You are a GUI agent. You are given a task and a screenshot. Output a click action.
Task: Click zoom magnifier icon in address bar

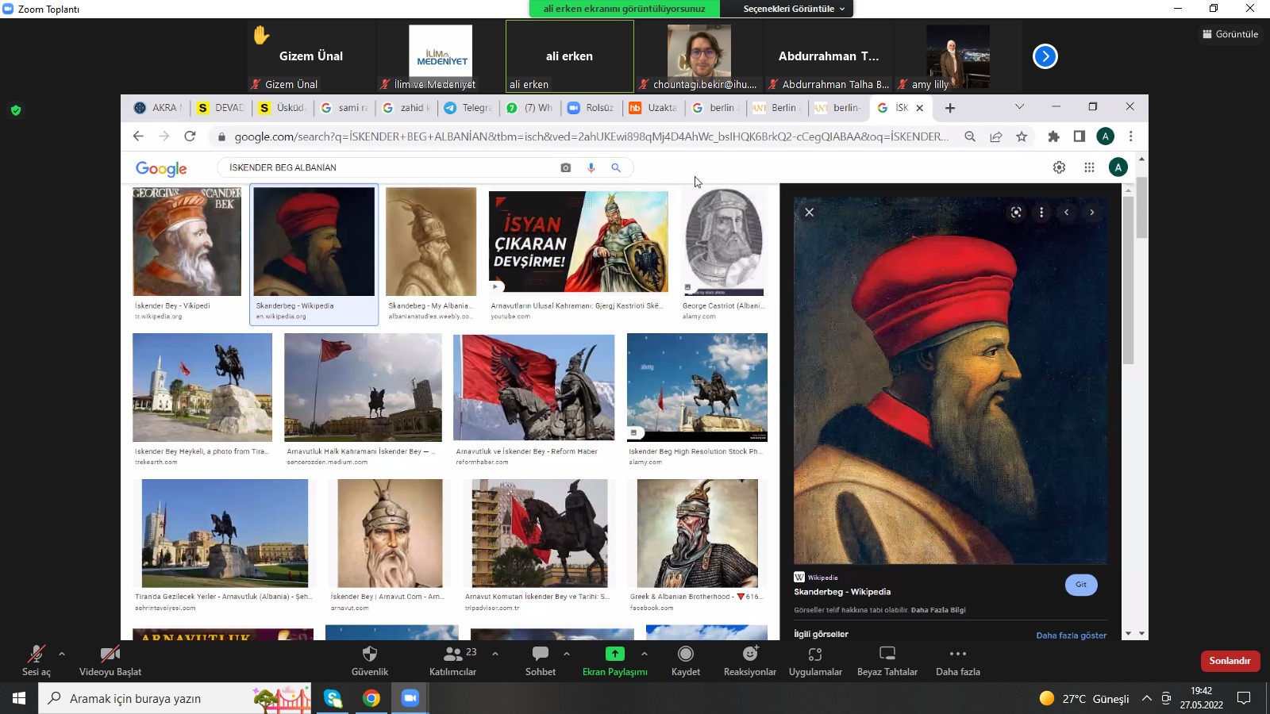point(970,136)
